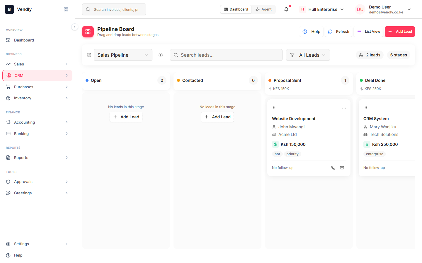
Task: Click email icon on Website Development card
Action: (342, 168)
